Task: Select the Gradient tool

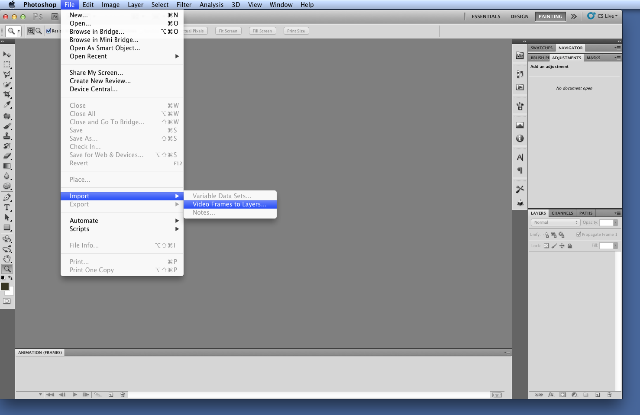Action: point(7,166)
